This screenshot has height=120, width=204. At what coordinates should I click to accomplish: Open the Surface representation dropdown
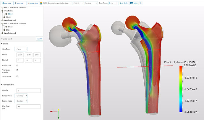pyautogui.click(x=91, y=3)
